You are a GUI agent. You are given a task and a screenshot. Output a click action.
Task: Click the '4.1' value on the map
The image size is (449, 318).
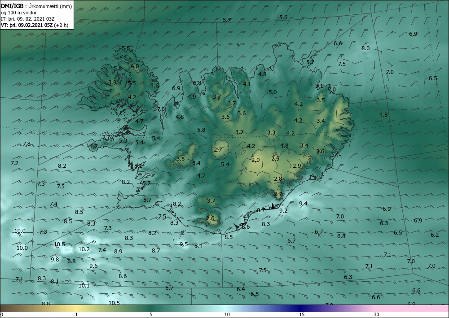point(247,84)
